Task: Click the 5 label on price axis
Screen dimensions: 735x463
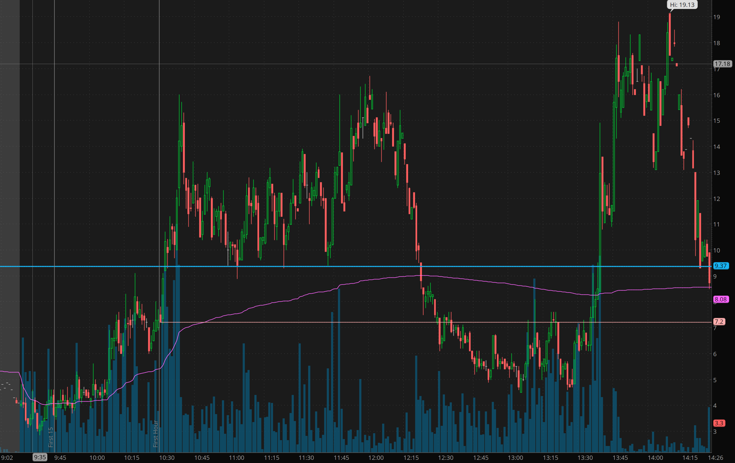Action: point(715,380)
